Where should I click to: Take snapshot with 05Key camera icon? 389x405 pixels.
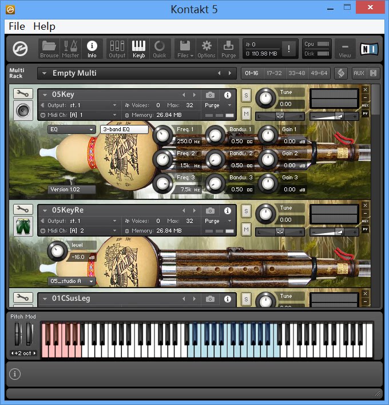[210, 95]
